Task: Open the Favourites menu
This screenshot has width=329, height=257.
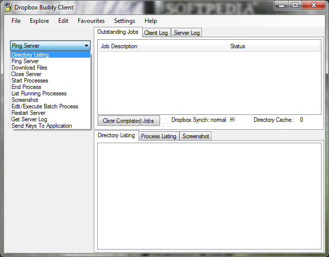Action: coord(91,21)
